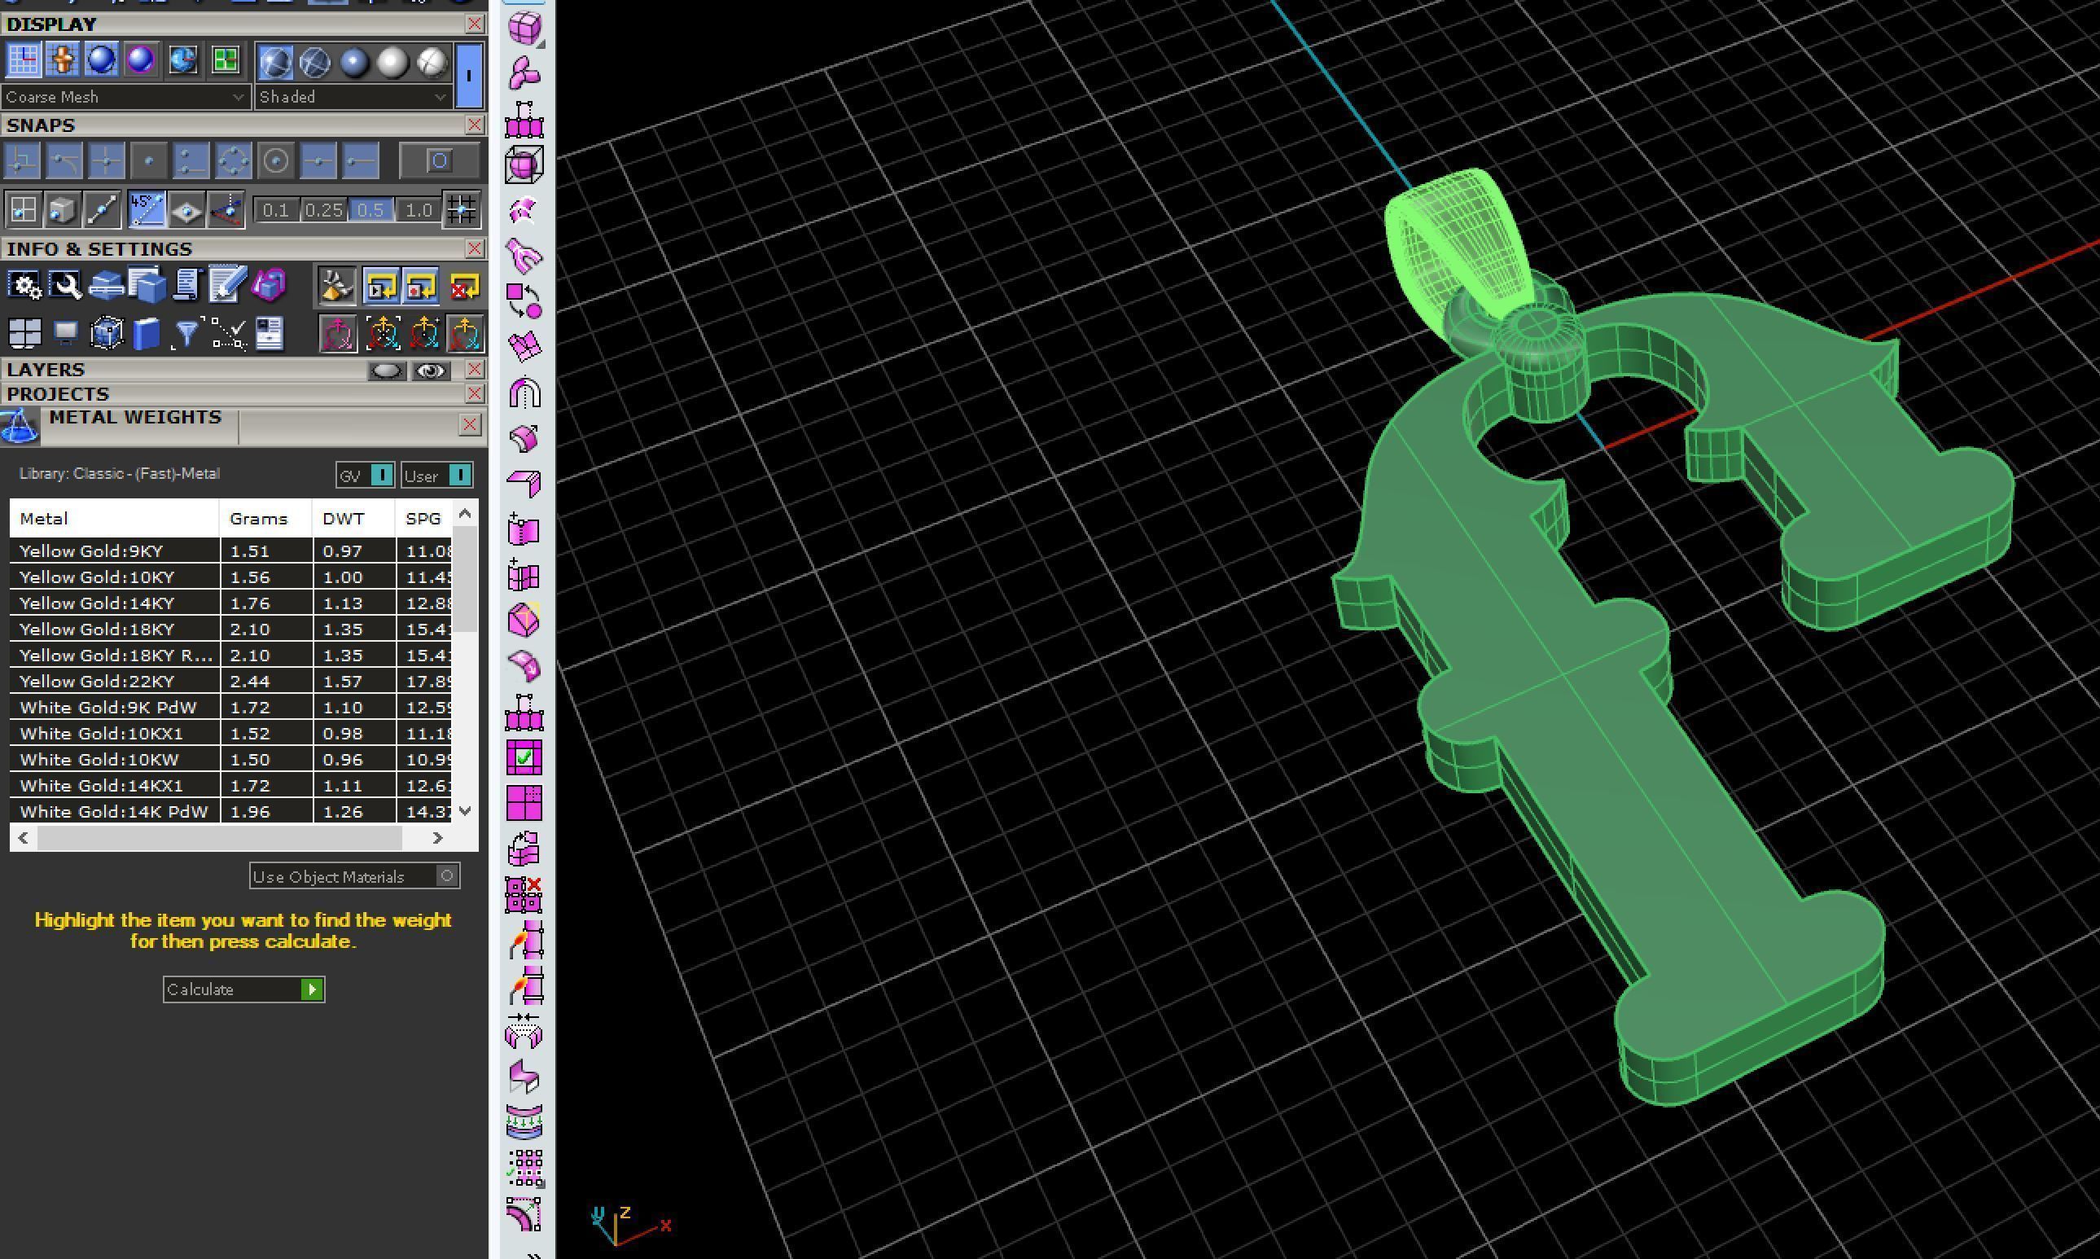Toggle the Center circle object snap
Viewport: 2100px width, 1259px height.
point(276,160)
